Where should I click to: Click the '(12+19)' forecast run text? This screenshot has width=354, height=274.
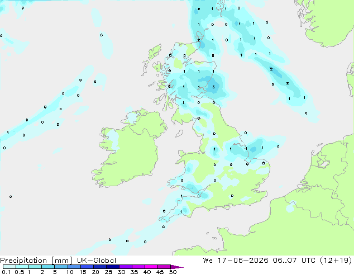tap(336, 261)
